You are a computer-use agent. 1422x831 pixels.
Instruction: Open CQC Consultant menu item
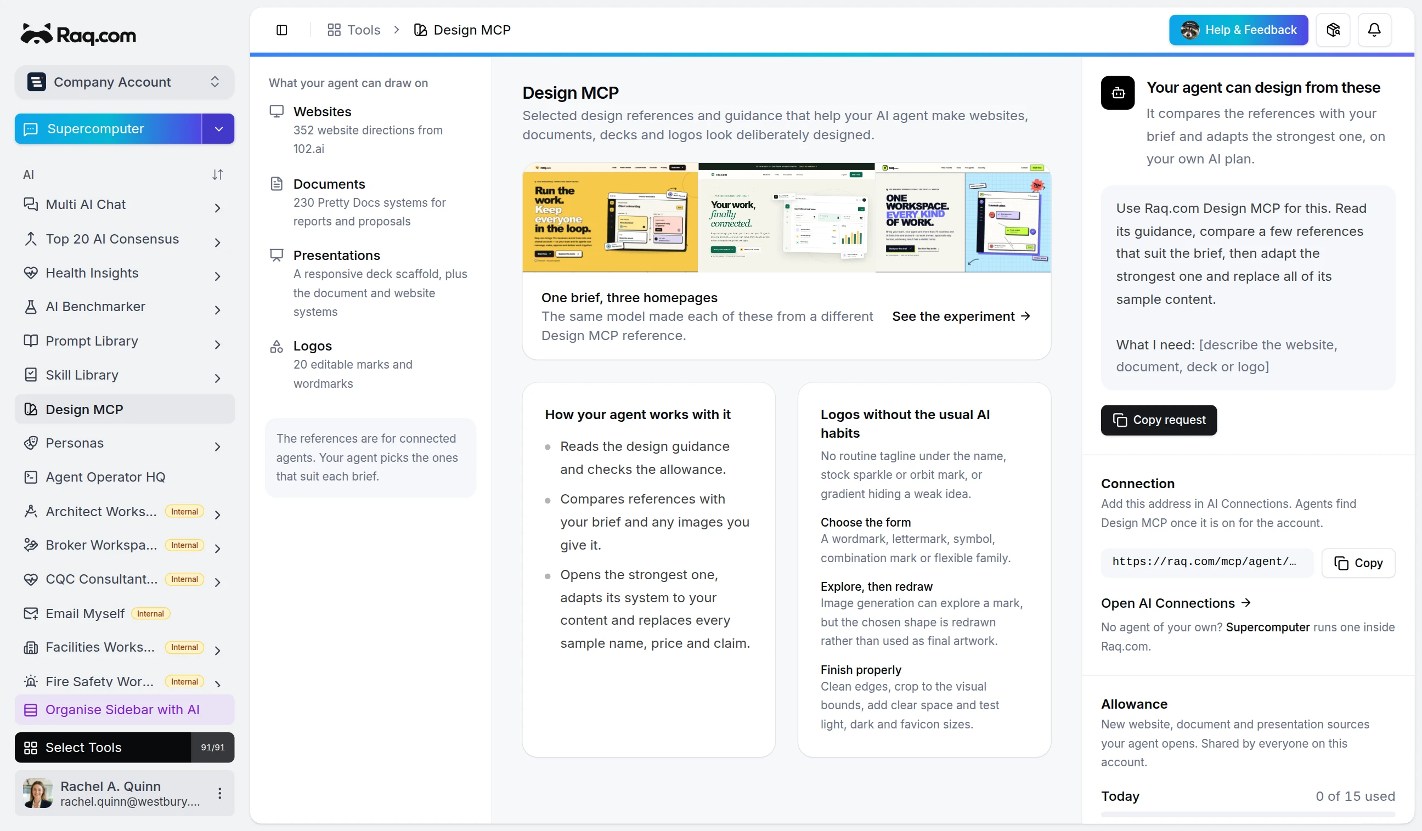click(x=124, y=579)
